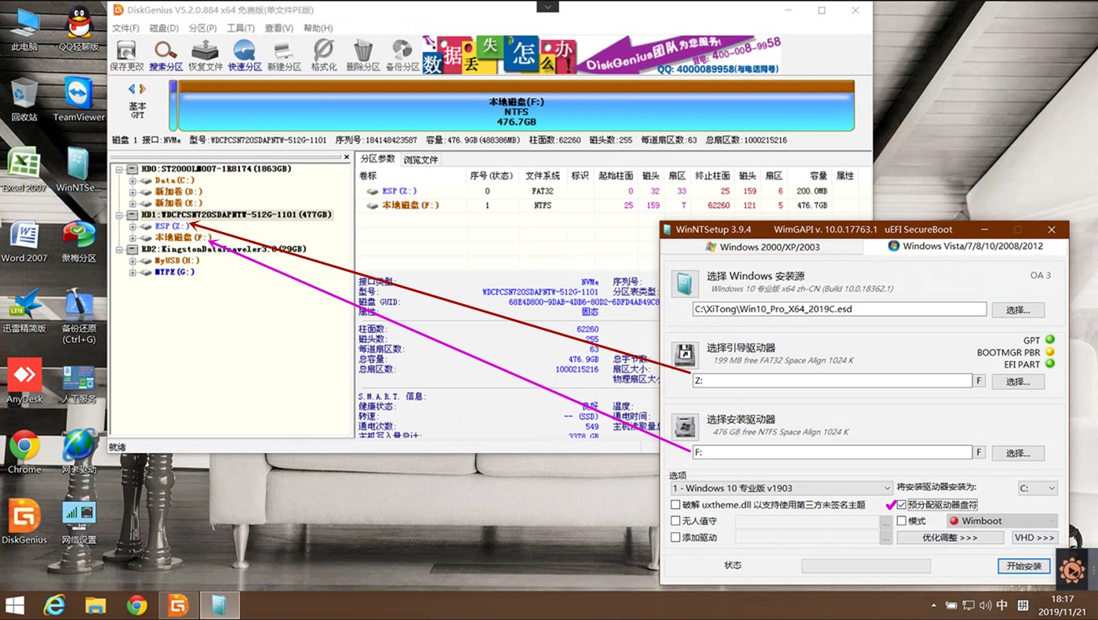Click 选择... button for boot drive
The width and height of the screenshot is (1098, 620).
tap(1018, 381)
